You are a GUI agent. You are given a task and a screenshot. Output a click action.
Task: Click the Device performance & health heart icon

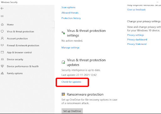2,66
